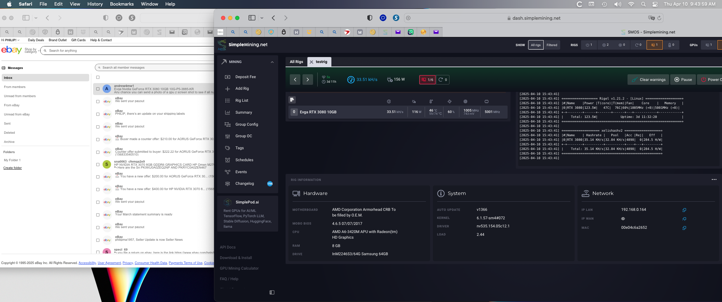The height and width of the screenshot is (302, 722).
Task: Expand the Hi PHILIP account dropdown
Action: [x=10, y=40]
